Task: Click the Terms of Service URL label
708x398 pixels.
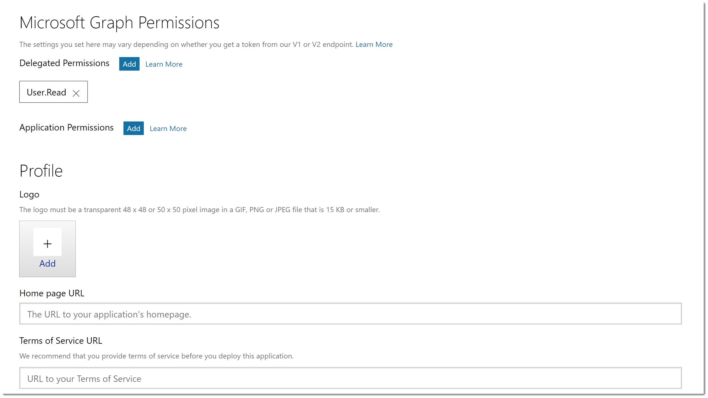Action: click(x=61, y=341)
